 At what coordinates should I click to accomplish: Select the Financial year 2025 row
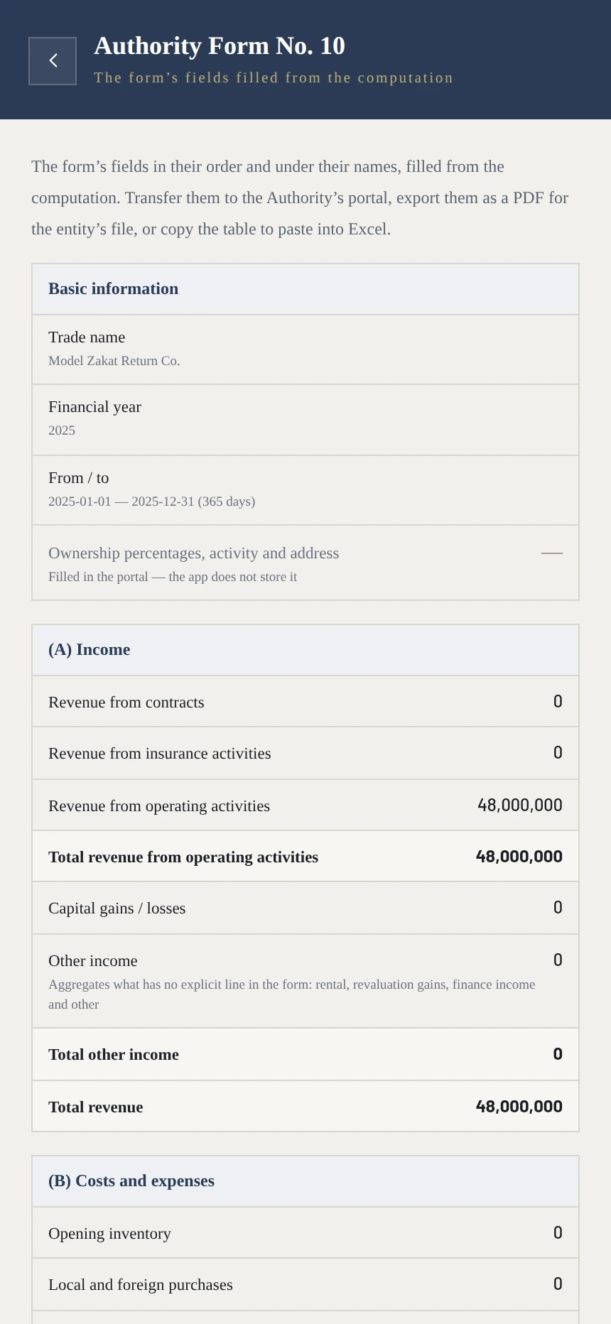pos(305,420)
